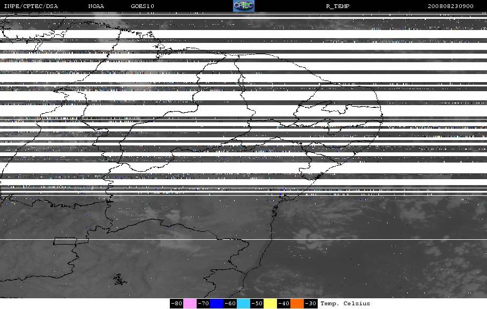Image resolution: width=487 pixels, height=309 pixels.
Task: Click the -70 legend value
Action: coord(204,304)
